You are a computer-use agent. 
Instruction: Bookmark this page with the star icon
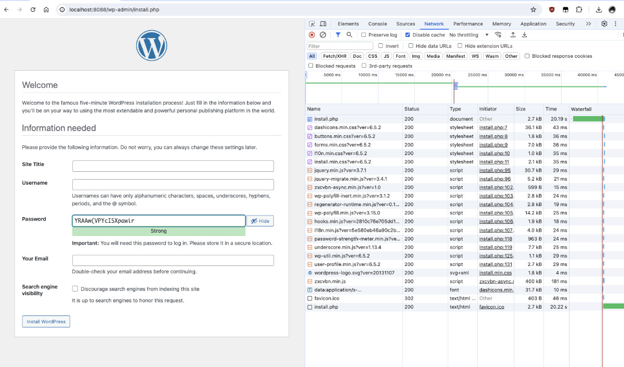pyautogui.click(x=533, y=9)
